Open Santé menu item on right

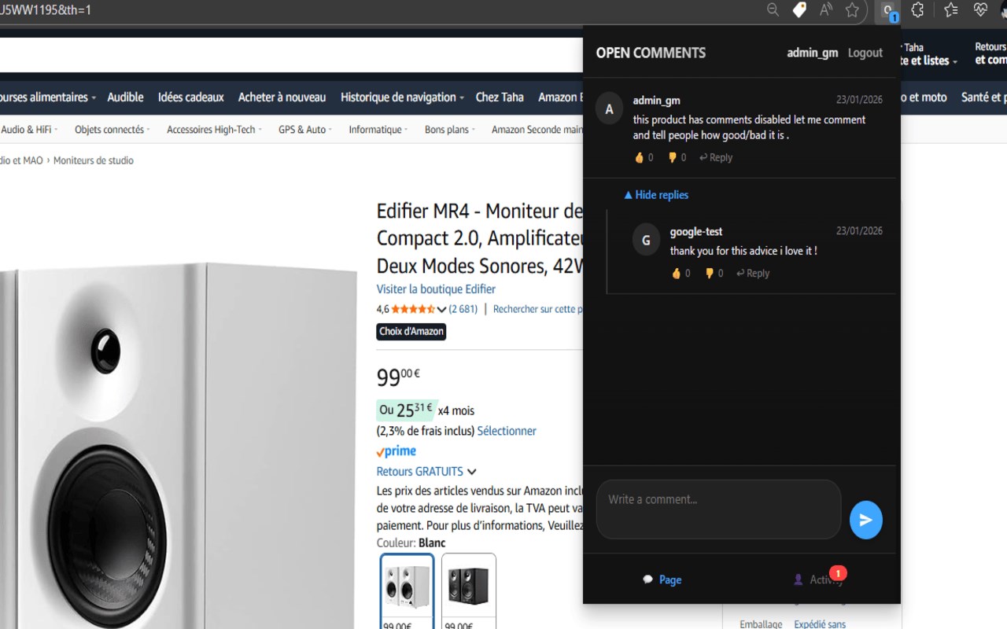click(x=983, y=97)
